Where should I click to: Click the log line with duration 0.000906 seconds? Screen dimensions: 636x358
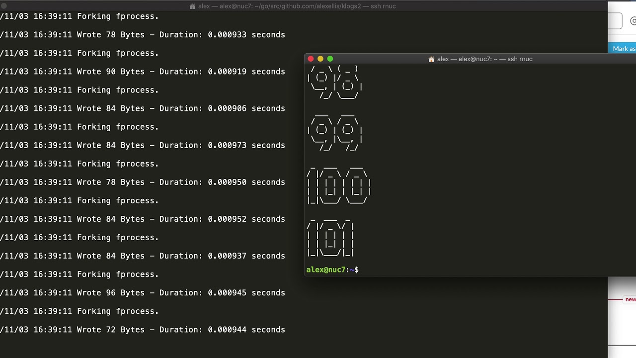pyautogui.click(x=143, y=108)
